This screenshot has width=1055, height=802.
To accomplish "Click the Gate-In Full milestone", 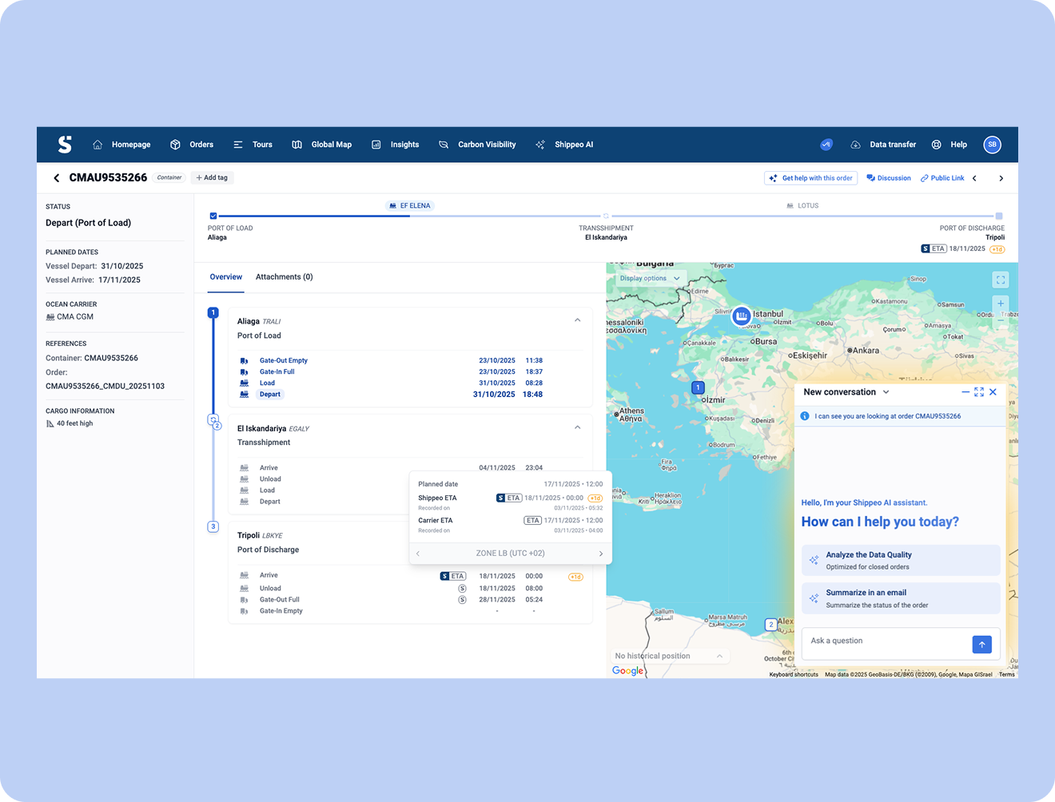I will [277, 371].
